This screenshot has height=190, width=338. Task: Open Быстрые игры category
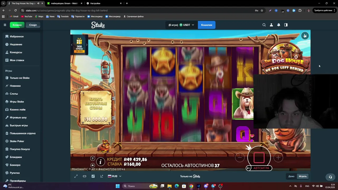click(x=21, y=125)
